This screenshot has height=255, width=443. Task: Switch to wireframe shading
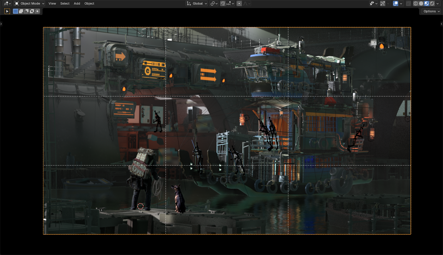coord(416,3)
